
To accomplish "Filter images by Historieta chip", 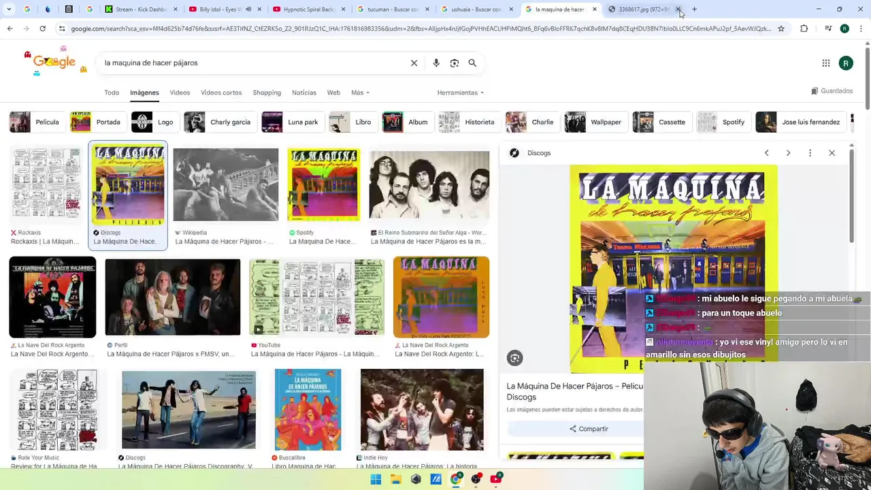I will (468, 122).
